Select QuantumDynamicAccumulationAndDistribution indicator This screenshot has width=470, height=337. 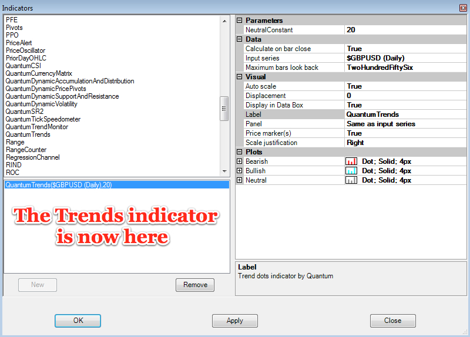tap(70, 81)
